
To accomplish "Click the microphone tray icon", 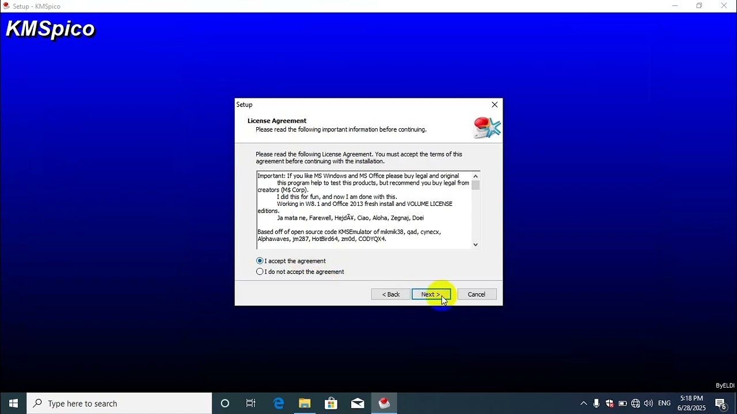I will [597, 404].
